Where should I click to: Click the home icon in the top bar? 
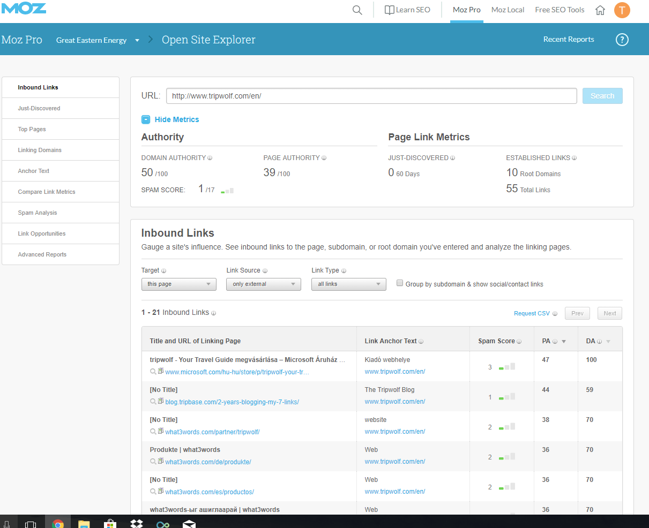coord(600,9)
